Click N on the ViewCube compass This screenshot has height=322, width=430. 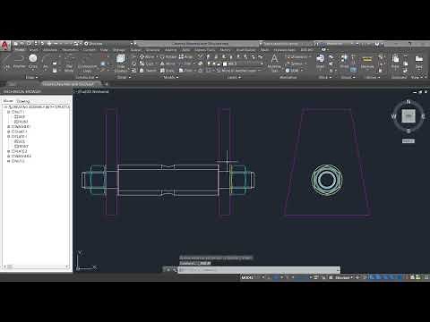pyautogui.click(x=408, y=102)
